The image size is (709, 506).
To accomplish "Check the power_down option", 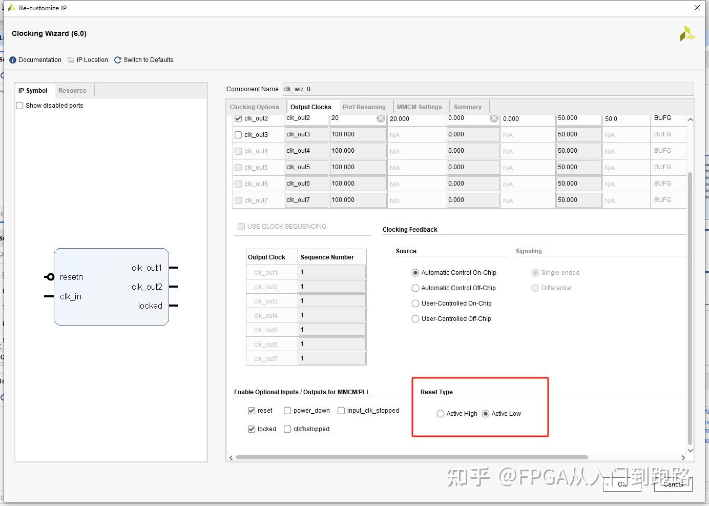I will 288,410.
